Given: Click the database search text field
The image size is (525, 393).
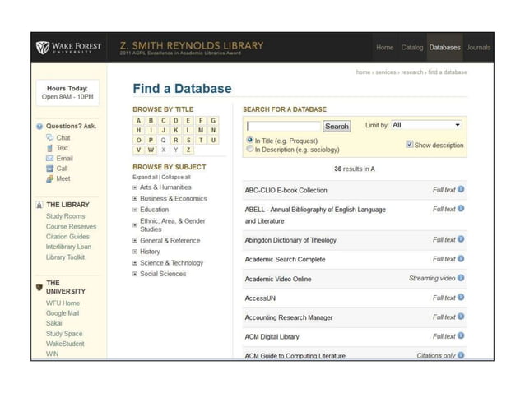Looking at the screenshot, I should (x=283, y=127).
